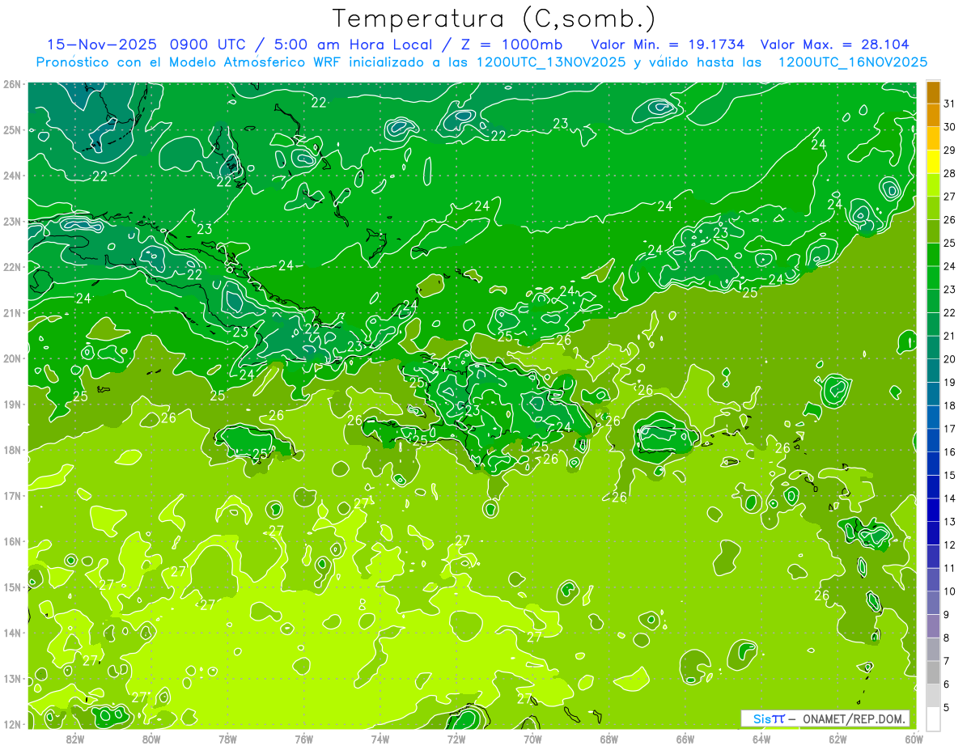Click the '78W' longitude label
This screenshot has height=750, width=971.
pos(227,738)
